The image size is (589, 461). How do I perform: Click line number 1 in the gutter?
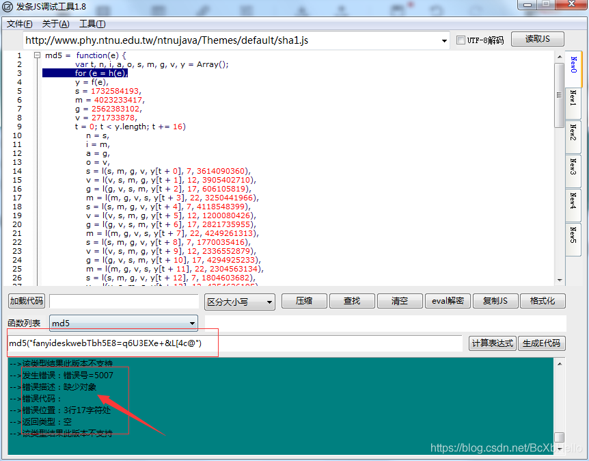pos(19,55)
